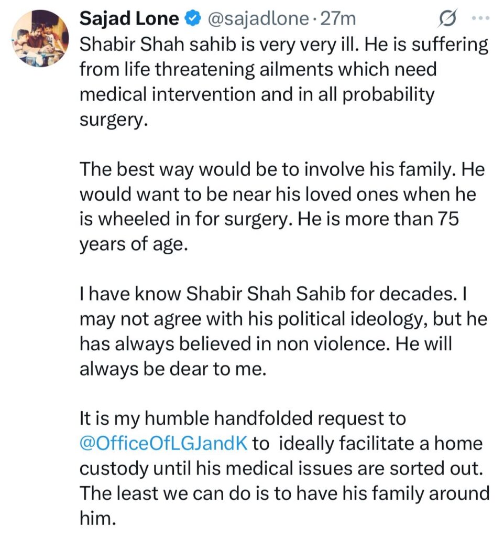The height and width of the screenshot is (537, 504).
Task: Open the three-dot more options menu
Action: click(x=479, y=18)
